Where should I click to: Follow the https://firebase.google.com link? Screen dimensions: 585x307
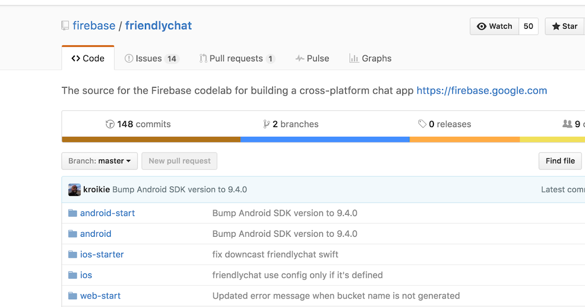(x=482, y=90)
